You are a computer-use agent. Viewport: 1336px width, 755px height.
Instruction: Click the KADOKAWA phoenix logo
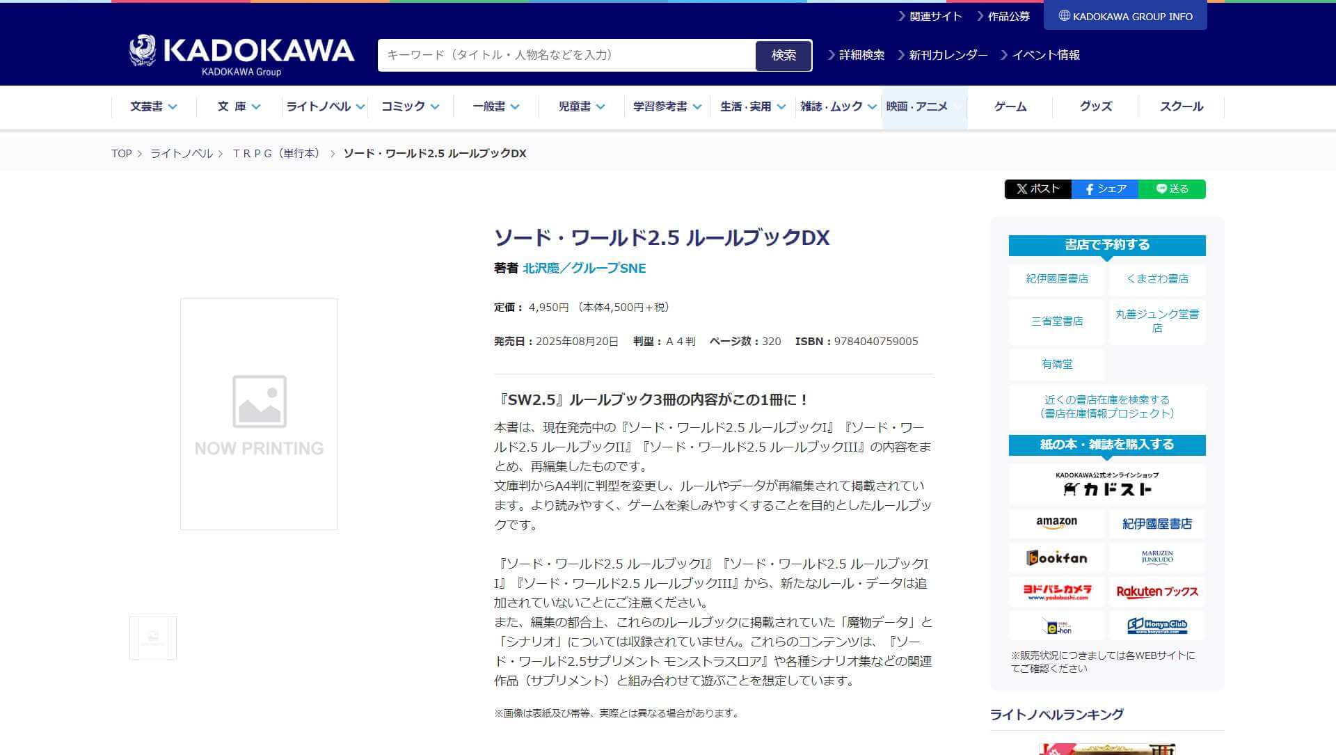coord(241,55)
